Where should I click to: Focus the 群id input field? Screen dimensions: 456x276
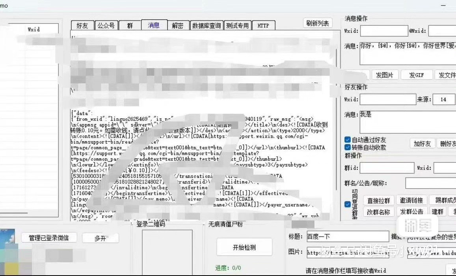pyautogui.click(x=387, y=168)
